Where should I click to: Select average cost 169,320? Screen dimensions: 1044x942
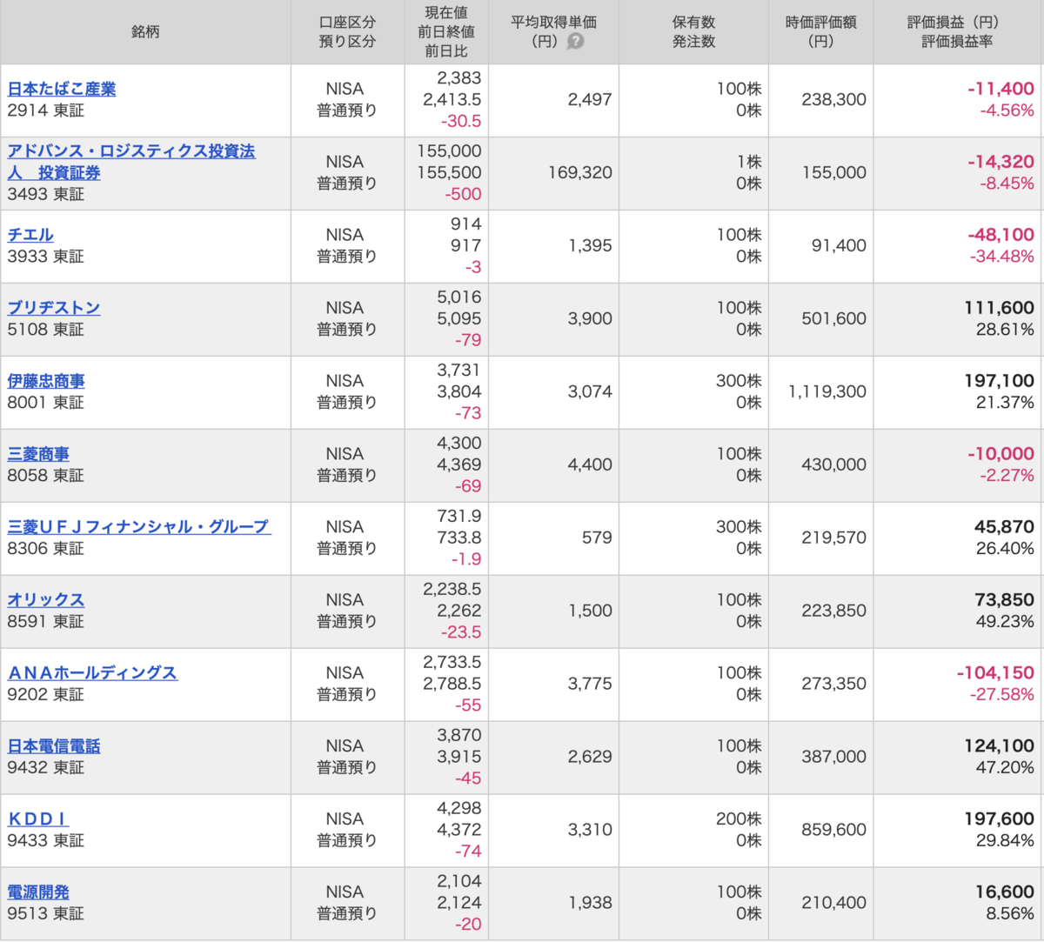coord(580,172)
